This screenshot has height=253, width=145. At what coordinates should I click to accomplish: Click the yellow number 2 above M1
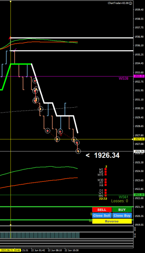click(106, 166)
